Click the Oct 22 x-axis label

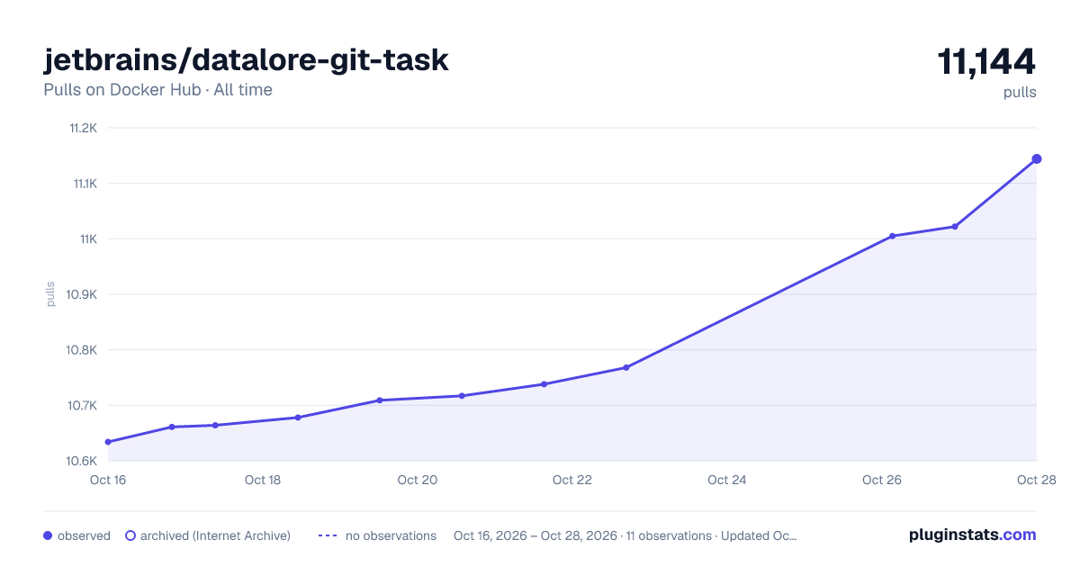[x=572, y=480]
